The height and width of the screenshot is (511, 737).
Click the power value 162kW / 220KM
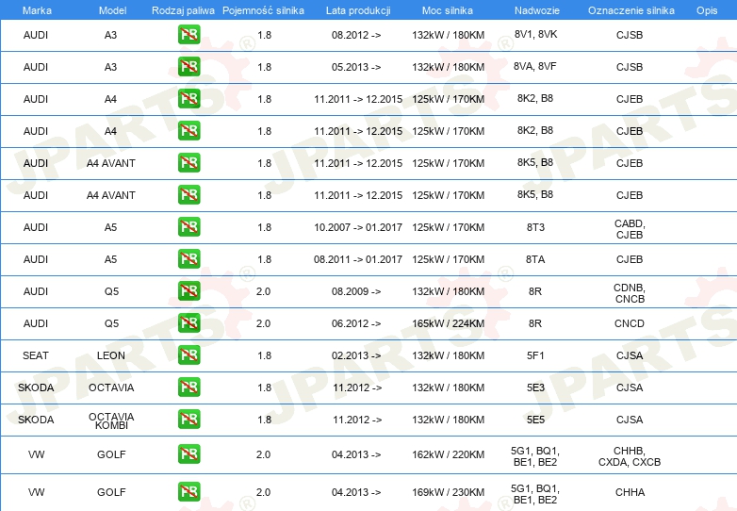click(x=449, y=454)
